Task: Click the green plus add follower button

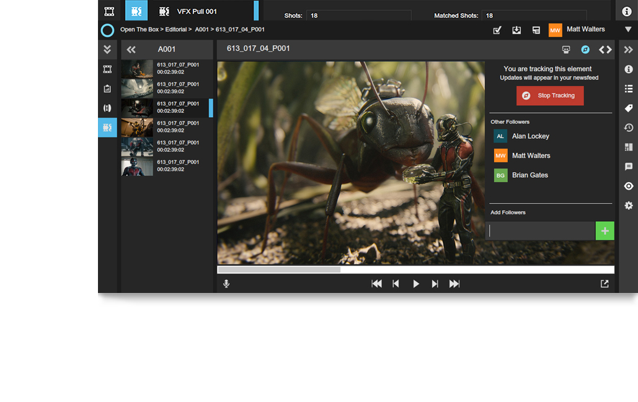Action: coord(605,231)
